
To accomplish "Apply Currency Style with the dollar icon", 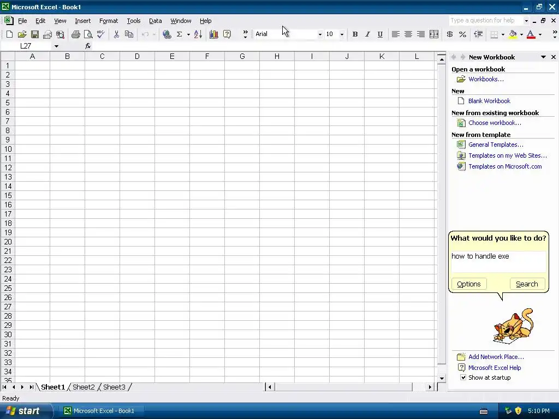I will click(x=450, y=34).
